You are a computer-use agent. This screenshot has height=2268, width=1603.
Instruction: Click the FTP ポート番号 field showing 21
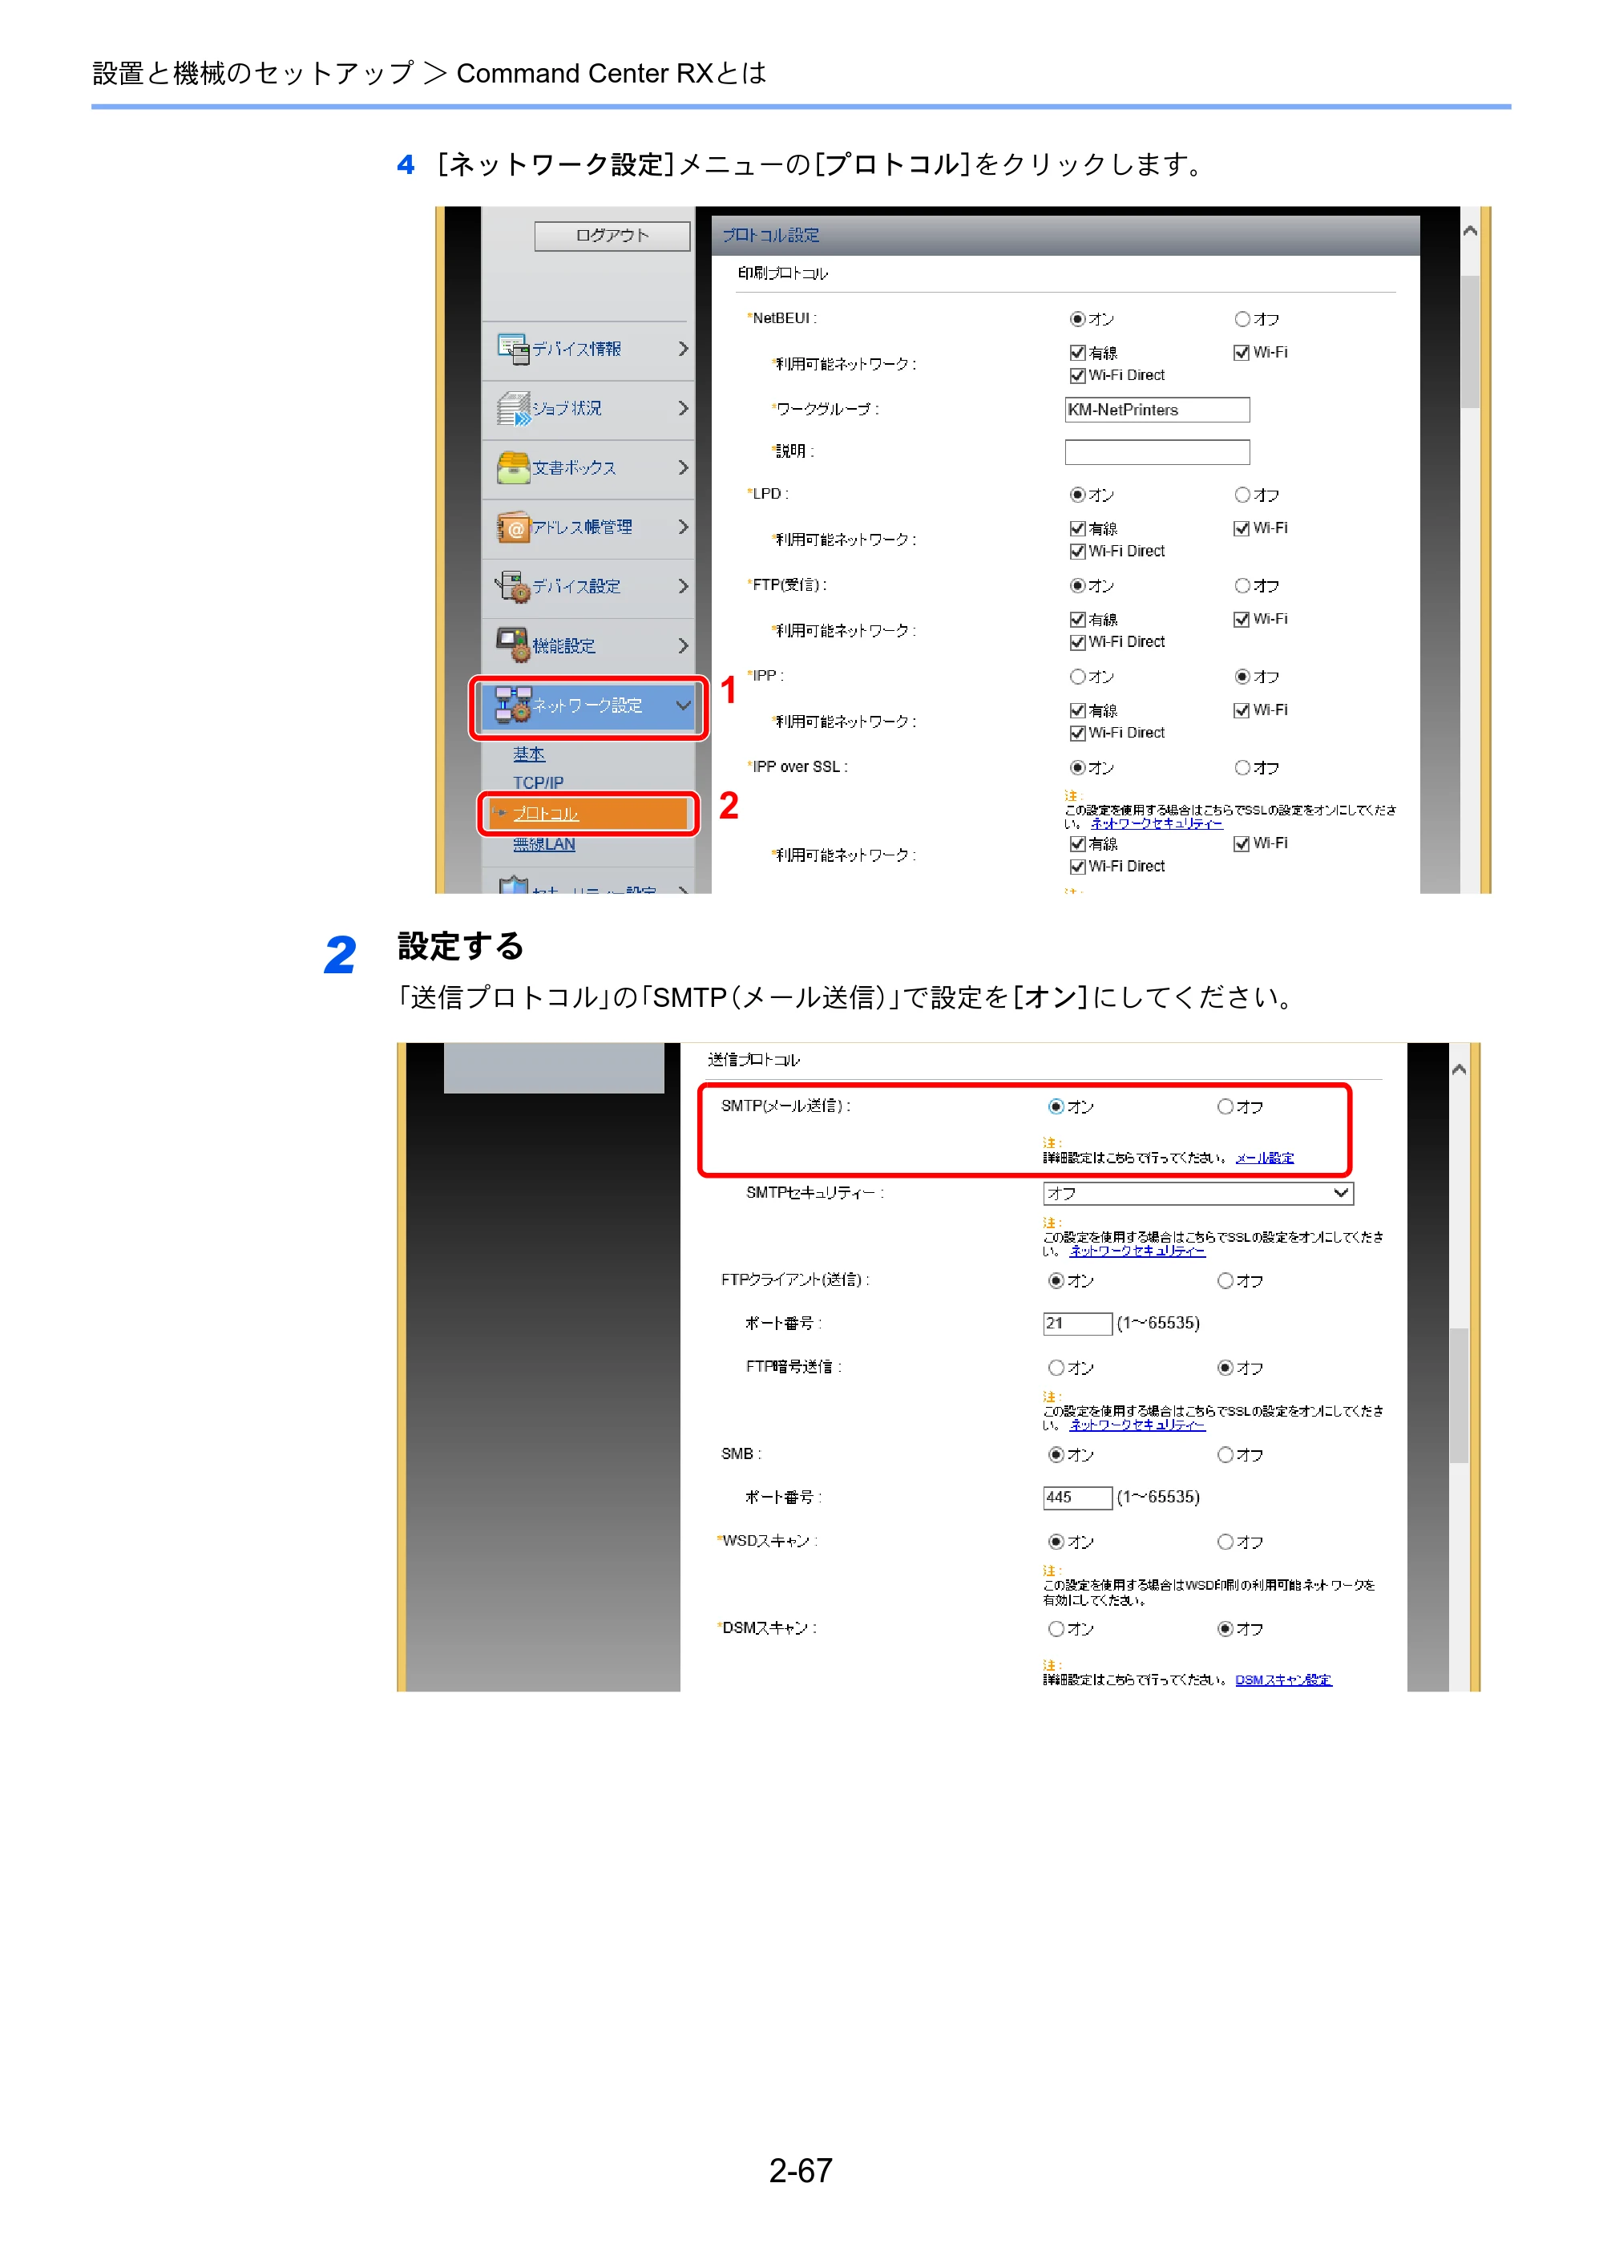coord(1076,1323)
